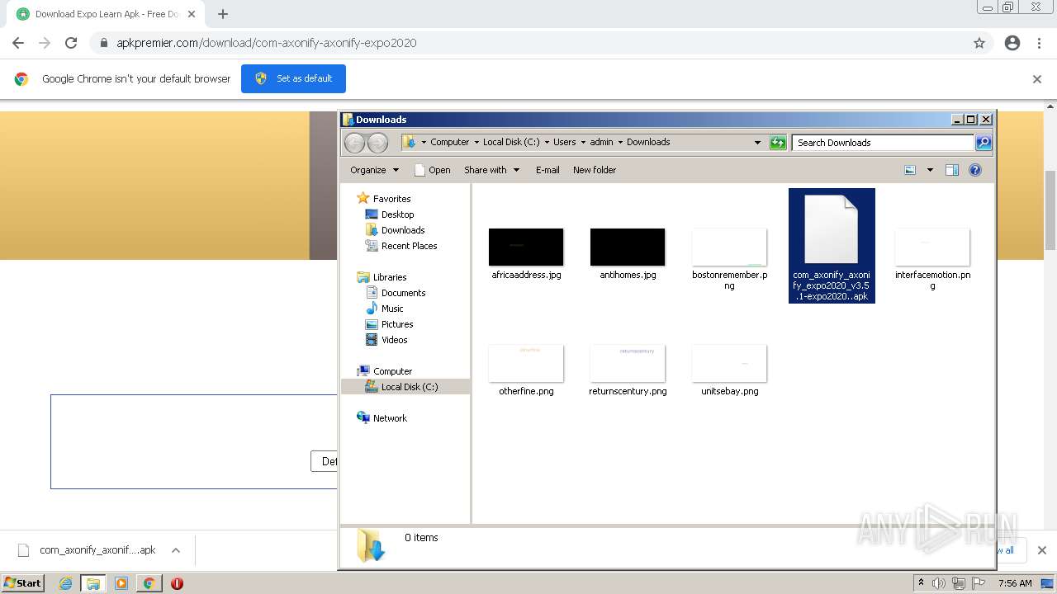1057x594 pixels.
Task: Show hidden tray icons arrow
Action: (x=921, y=582)
